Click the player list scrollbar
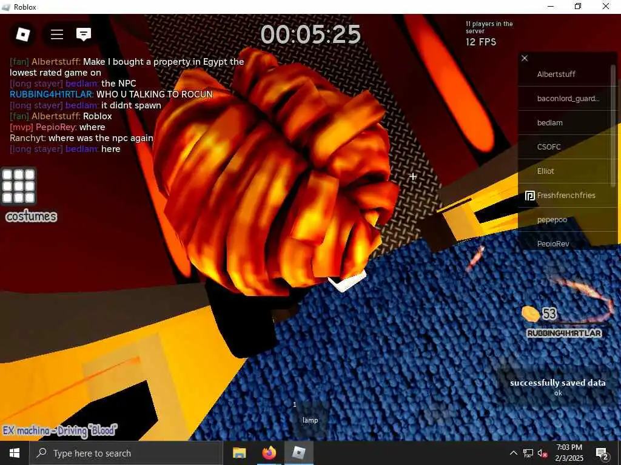This screenshot has width=621, height=465. 613,127
